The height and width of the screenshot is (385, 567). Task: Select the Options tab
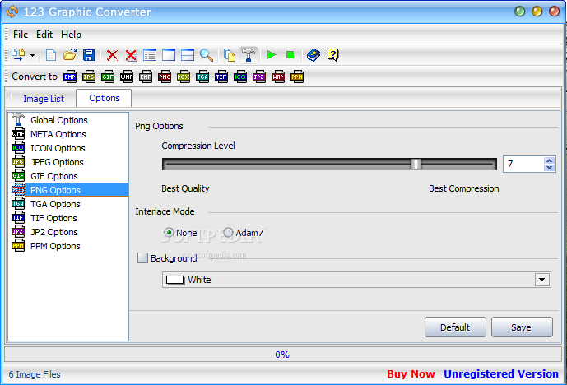pyautogui.click(x=105, y=99)
